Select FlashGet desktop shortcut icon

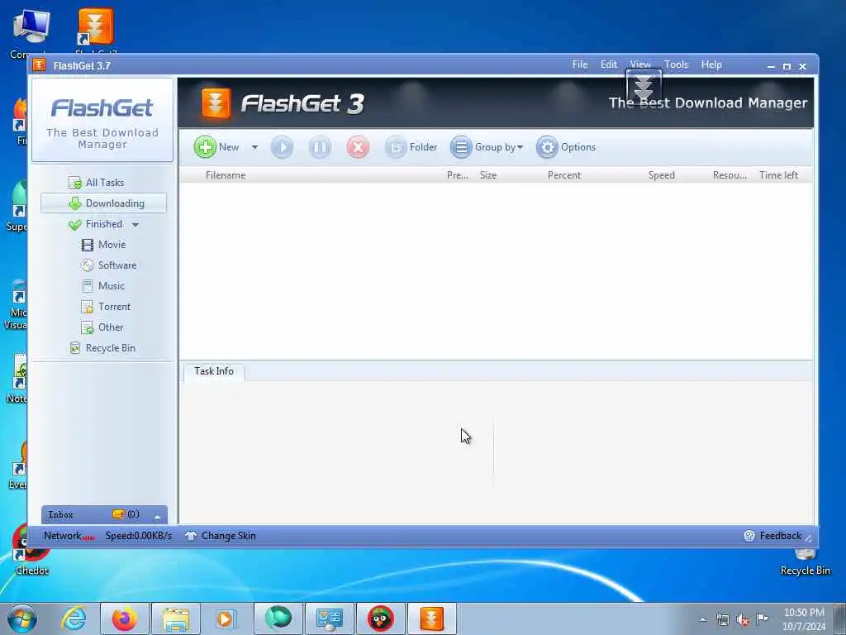click(x=96, y=30)
